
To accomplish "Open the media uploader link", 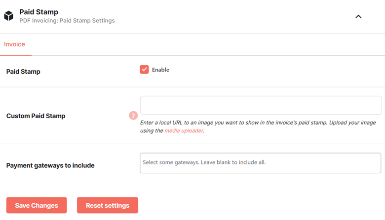I will 184,131.
